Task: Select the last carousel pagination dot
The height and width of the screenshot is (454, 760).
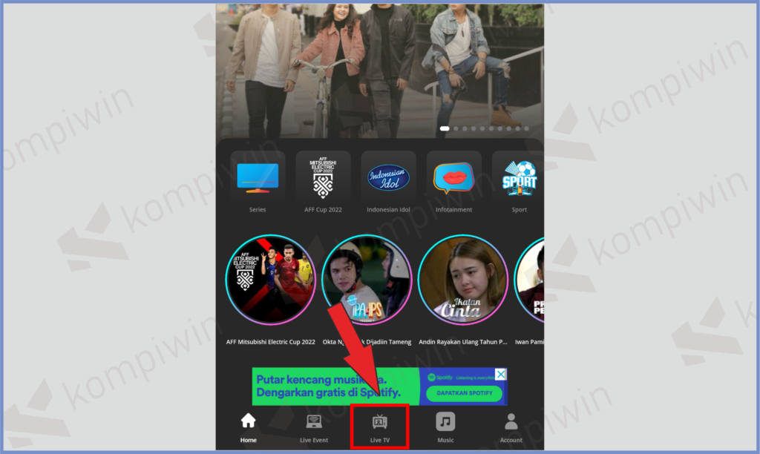Action: [526, 128]
